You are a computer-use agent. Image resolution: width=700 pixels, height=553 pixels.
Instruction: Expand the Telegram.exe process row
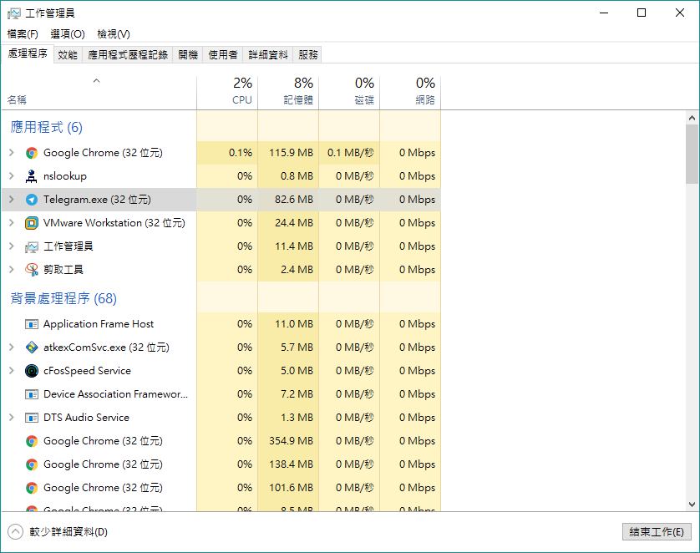12,200
